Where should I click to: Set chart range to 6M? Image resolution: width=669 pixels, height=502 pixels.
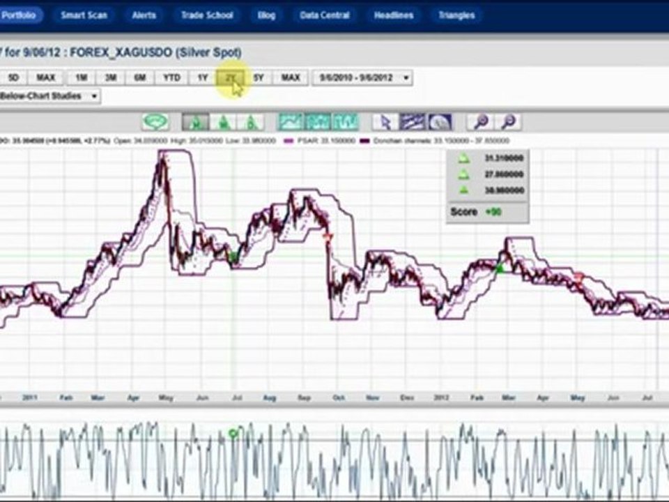click(x=140, y=77)
